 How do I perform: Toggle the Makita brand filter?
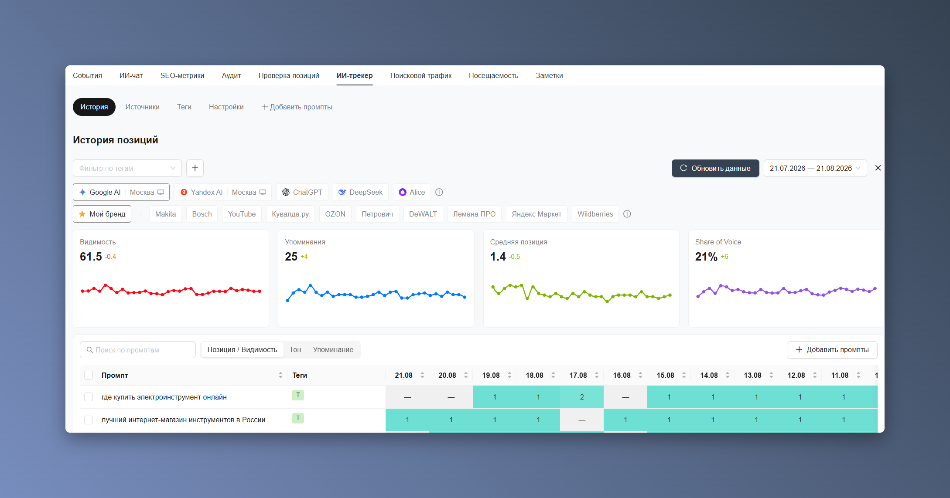166,214
